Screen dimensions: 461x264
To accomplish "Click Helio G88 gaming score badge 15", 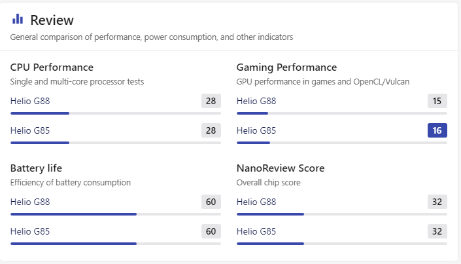I will [437, 101].
